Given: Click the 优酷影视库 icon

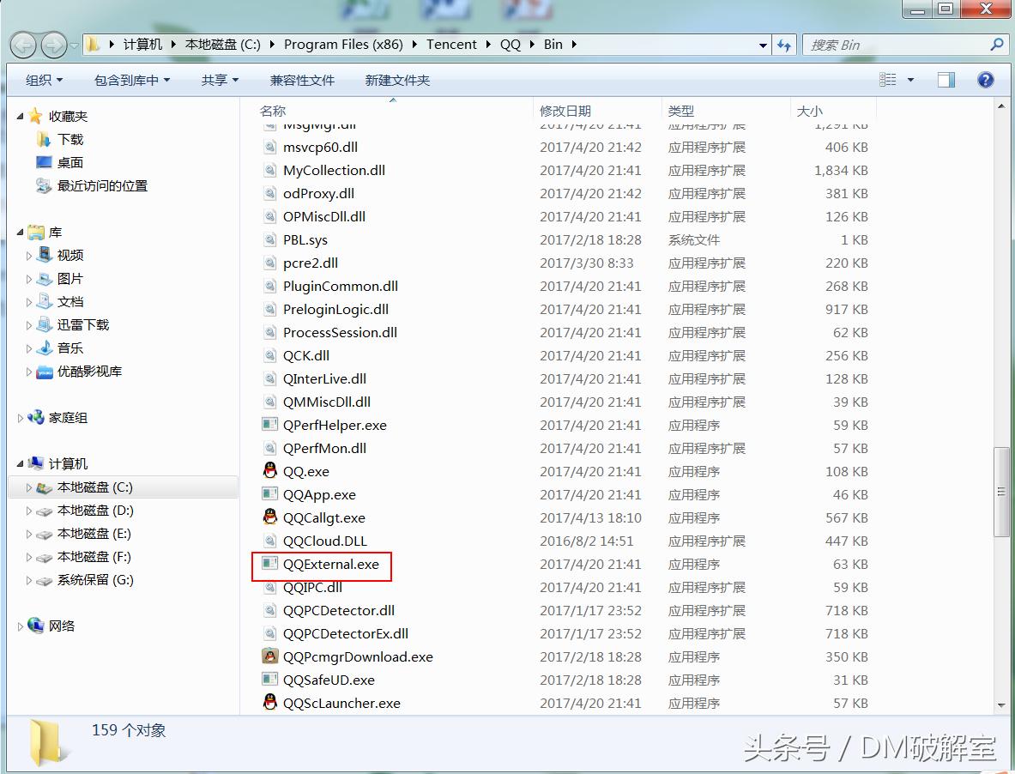Looking at the screenshot, I should point(45,372).
